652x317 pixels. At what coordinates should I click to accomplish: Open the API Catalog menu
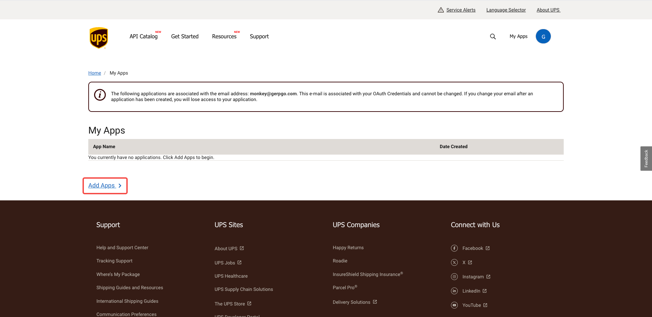click(x=144, y=36)
